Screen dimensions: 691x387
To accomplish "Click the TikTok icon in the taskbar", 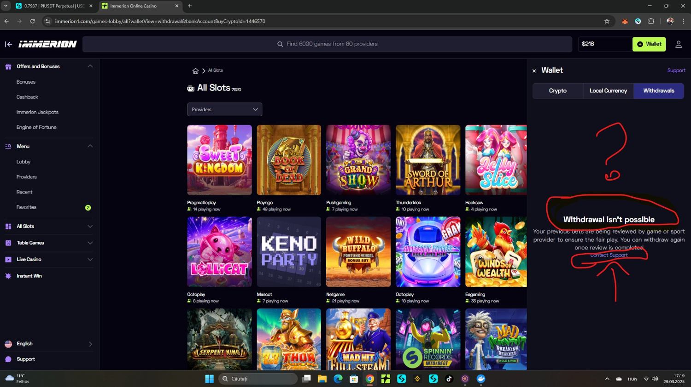I will 449,379.
